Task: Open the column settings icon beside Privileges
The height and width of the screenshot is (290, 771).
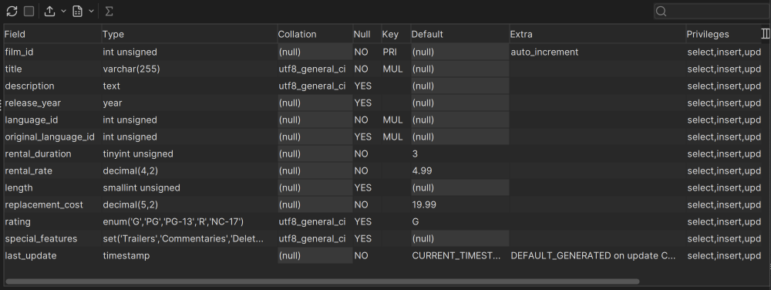Action: (765, 33)
